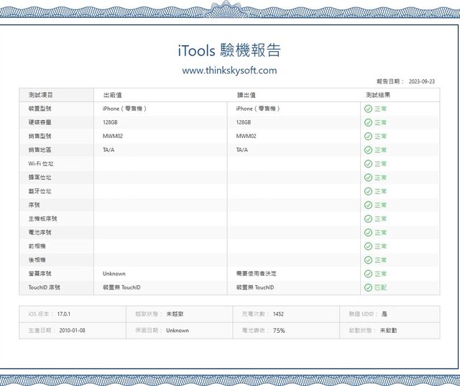Click the 前相機 result check icon
The width and height of the screenshot is (460, 386).
[368, 247]
